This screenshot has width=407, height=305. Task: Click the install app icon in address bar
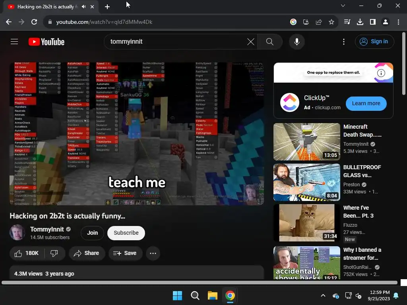[x=306, y=22]
